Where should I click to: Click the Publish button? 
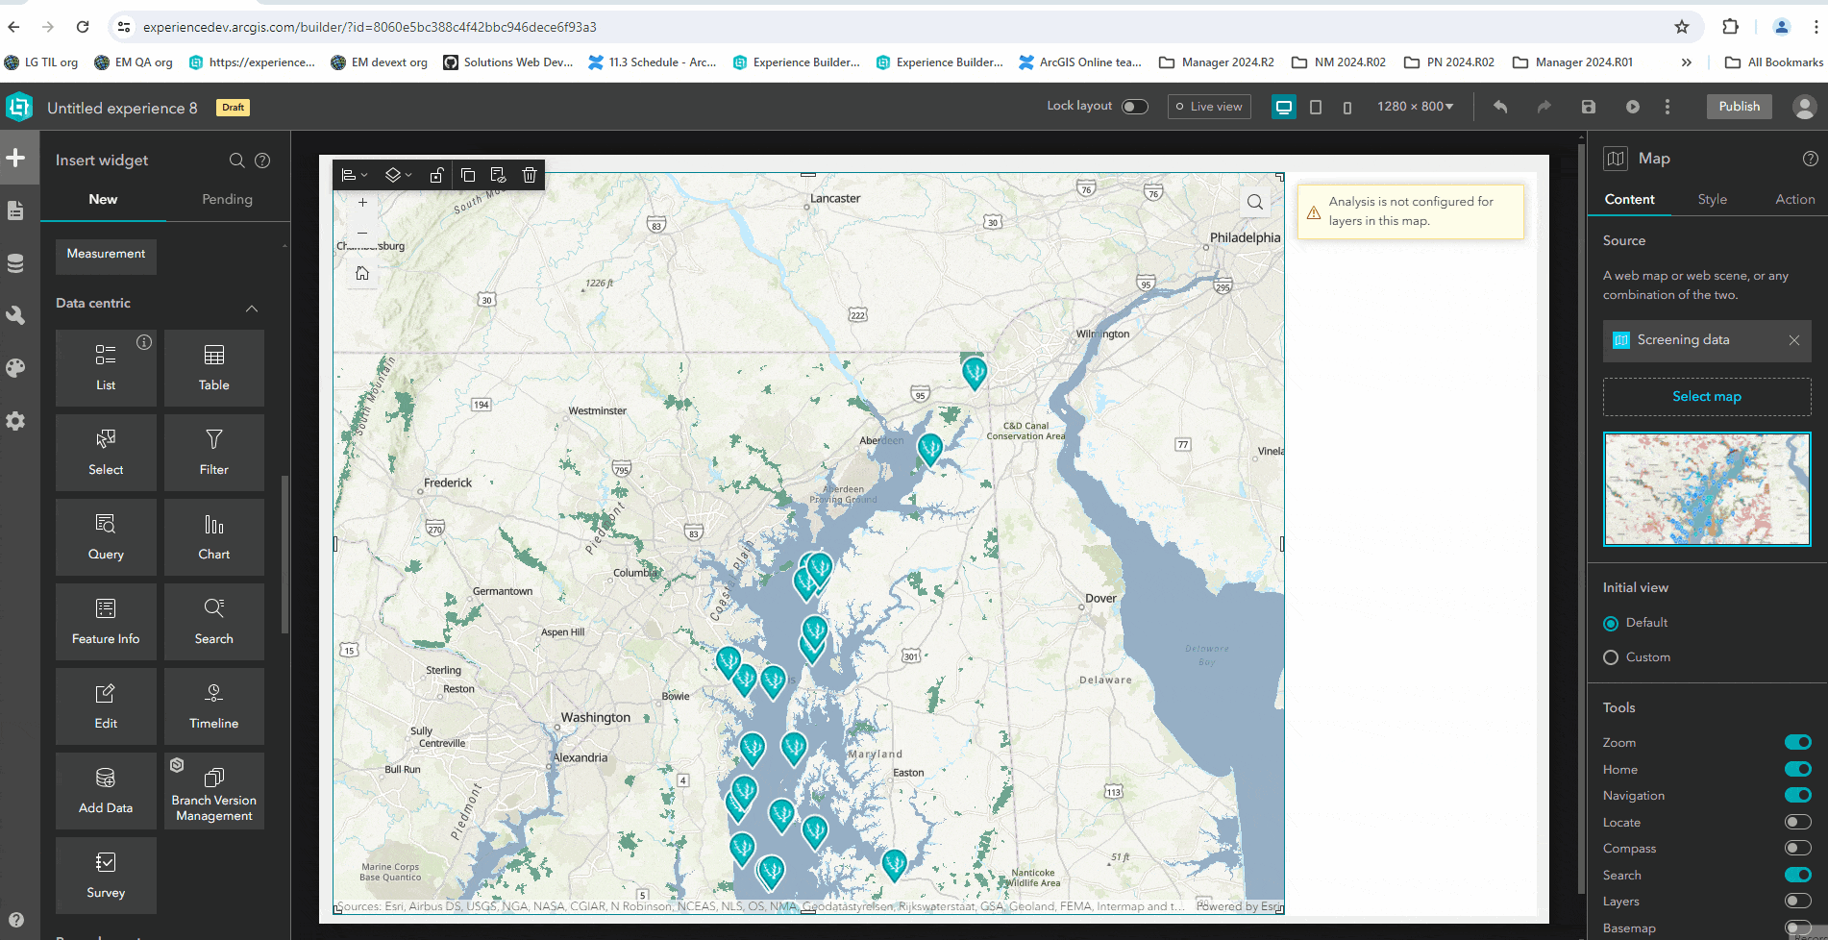[x=1739, y=107]
